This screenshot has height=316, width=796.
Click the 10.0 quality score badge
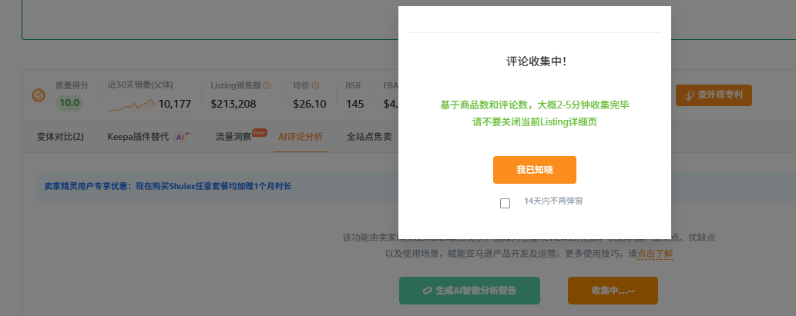tap(69, 103)
